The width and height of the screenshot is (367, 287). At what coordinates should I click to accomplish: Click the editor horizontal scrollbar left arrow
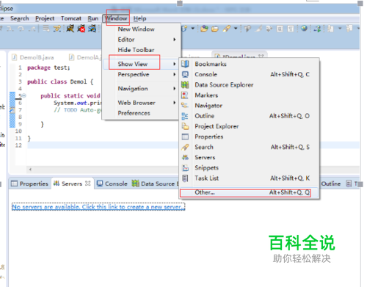tap(30, 170)
